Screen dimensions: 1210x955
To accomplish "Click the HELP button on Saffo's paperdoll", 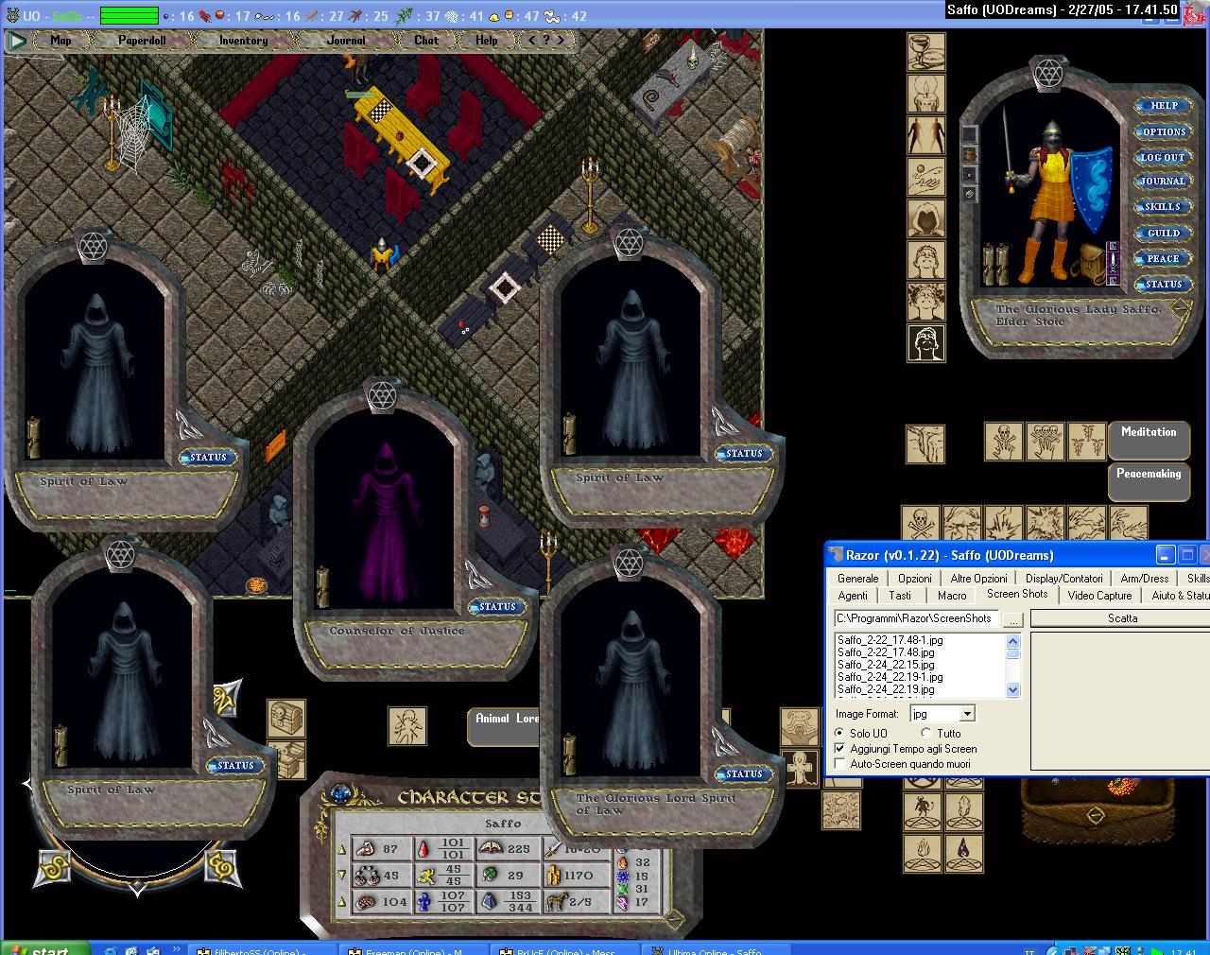I will (1164, 106).
